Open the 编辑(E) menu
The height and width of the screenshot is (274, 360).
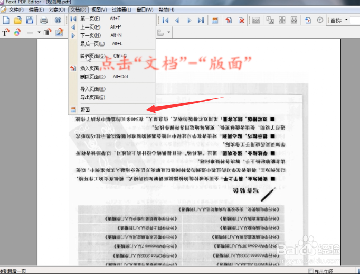(36, 10)
